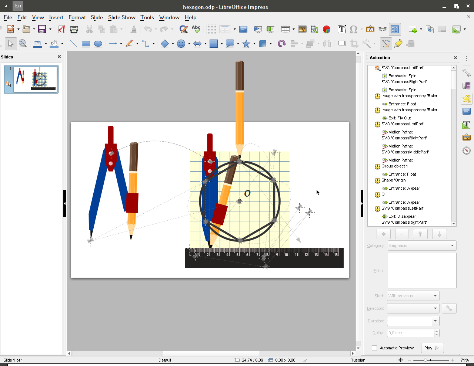
Task: Open the Slide Show menu
Action: (122, 17)
